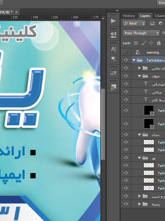Lock all padlock icon

click(x=159, y=43)
